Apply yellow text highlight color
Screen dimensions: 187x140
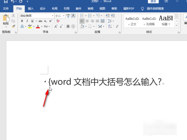[x=30, y=27]
